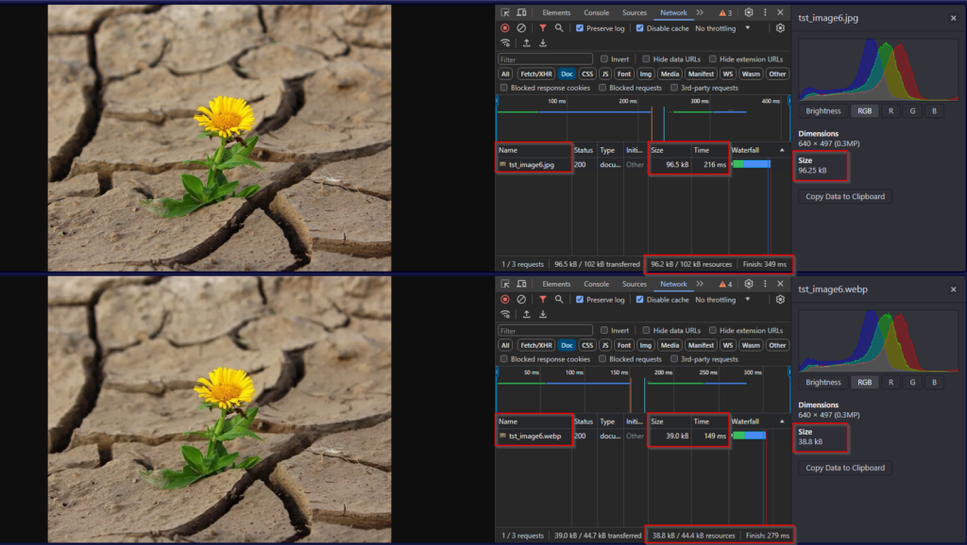This screenshot has height=545, width=967.
Task: Select RGB histogram mode for tst_image6.webp
Action: pyautogui.click(x=865, y=383)
